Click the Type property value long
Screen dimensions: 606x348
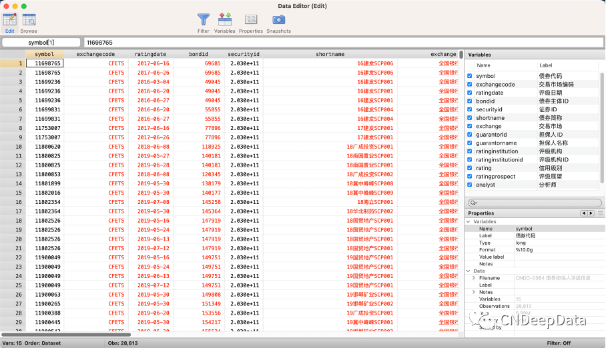(521, 243)
